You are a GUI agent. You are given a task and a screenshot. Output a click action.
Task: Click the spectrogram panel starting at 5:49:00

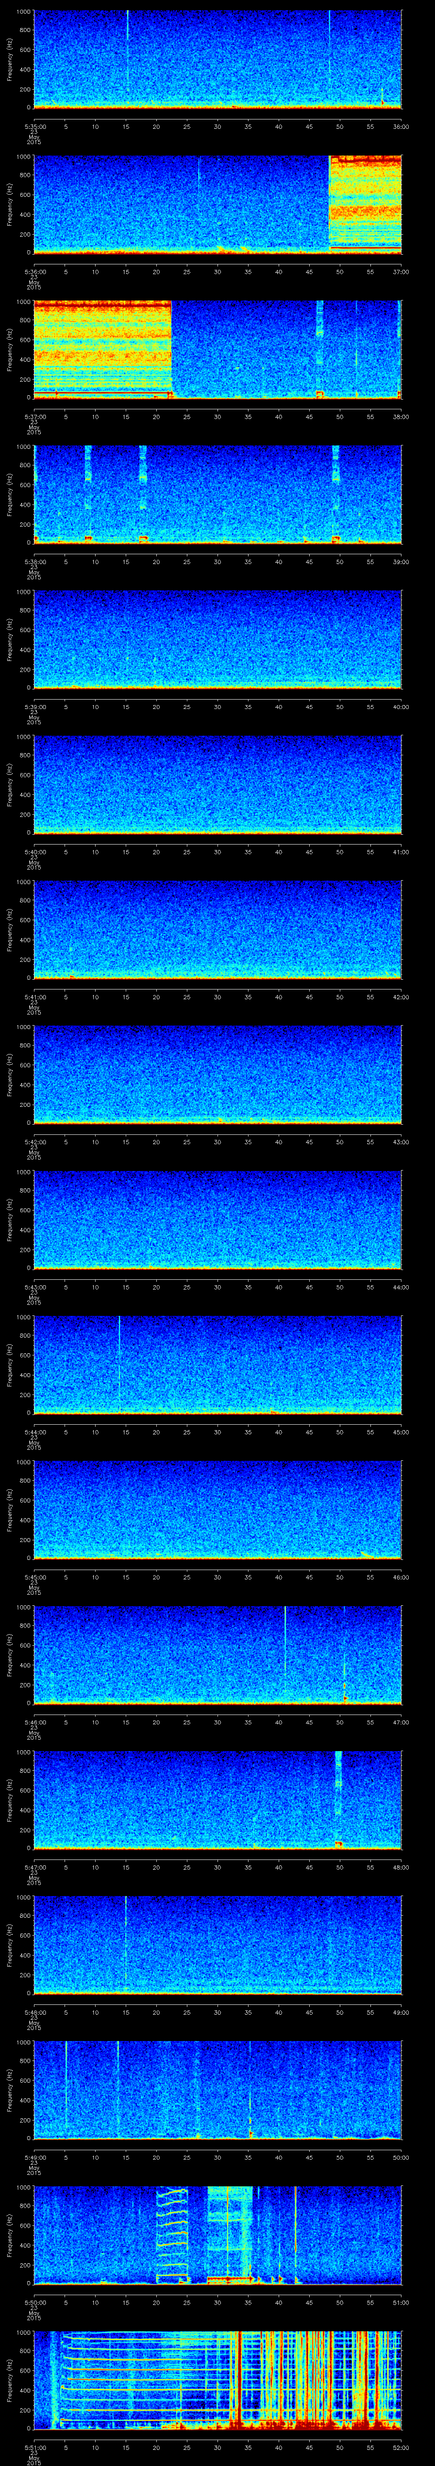tap(217, 2090)
